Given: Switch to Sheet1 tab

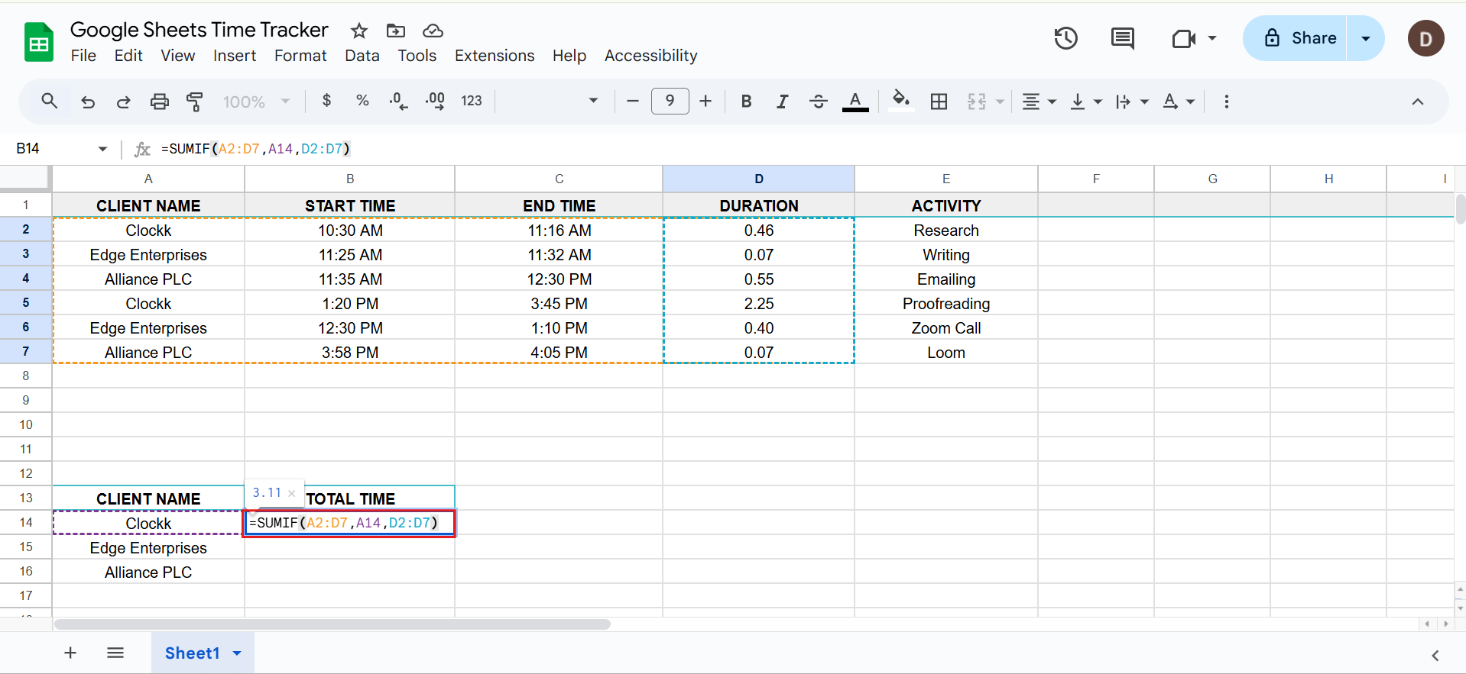Looking at the screenshot, I should point(192,653).
